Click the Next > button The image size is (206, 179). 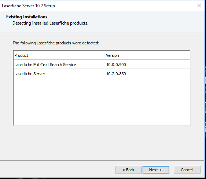156,170
